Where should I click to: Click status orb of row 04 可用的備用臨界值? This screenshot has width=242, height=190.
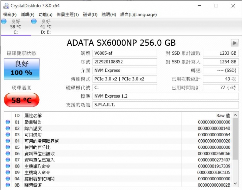[x=8, y=141]
